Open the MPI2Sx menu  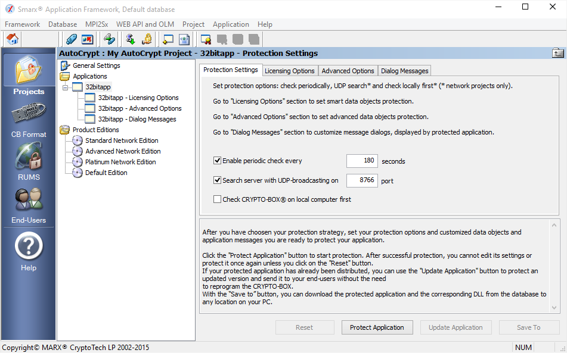tap(97, 24)
